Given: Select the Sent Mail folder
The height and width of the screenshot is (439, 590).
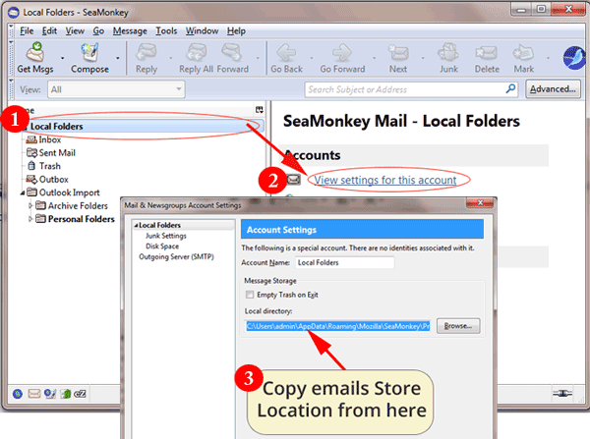Looking at the screenshot, I should 57,152.
